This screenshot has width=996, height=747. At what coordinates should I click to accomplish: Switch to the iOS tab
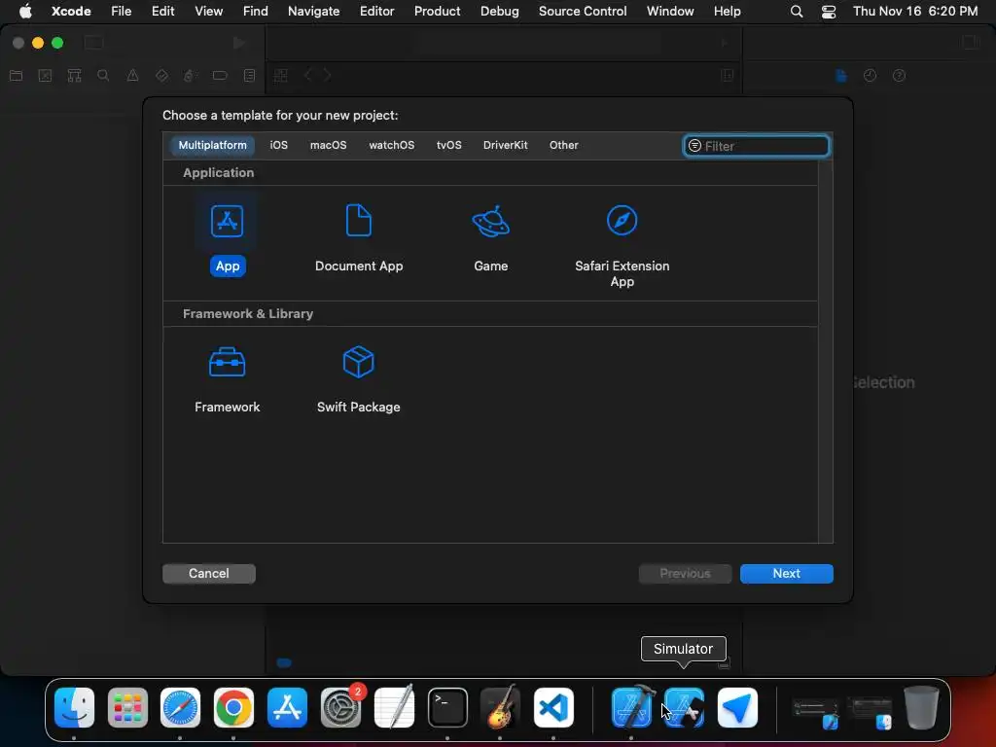278,145
